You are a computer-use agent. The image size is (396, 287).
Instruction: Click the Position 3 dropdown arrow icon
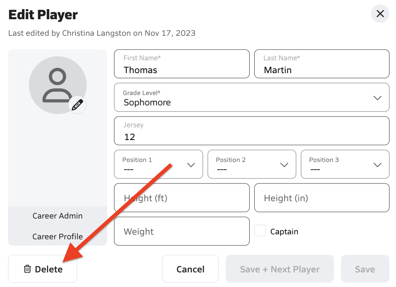point(378,164)
